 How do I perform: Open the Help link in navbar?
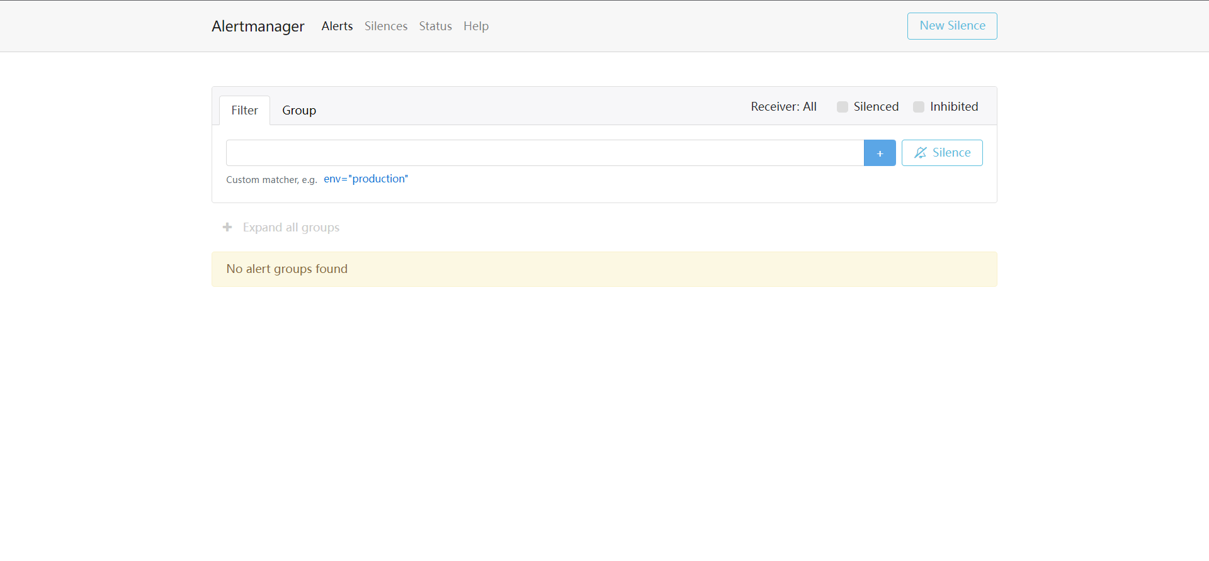tap(476, 26)
